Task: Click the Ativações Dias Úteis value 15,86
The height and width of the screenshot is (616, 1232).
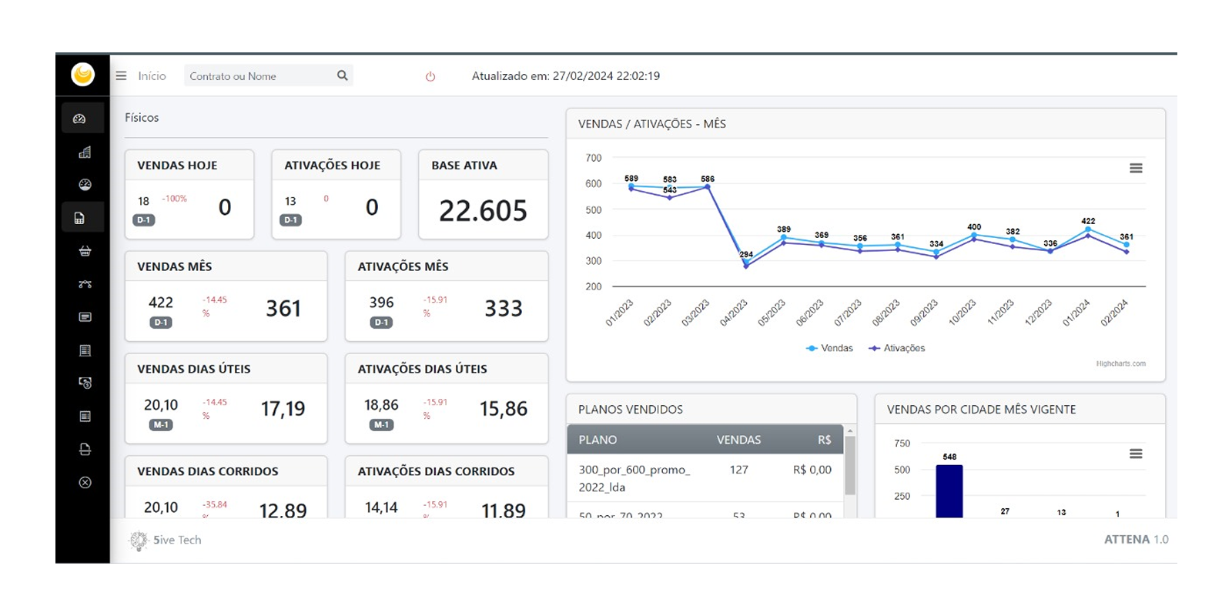Action: [x=504, y=409]
